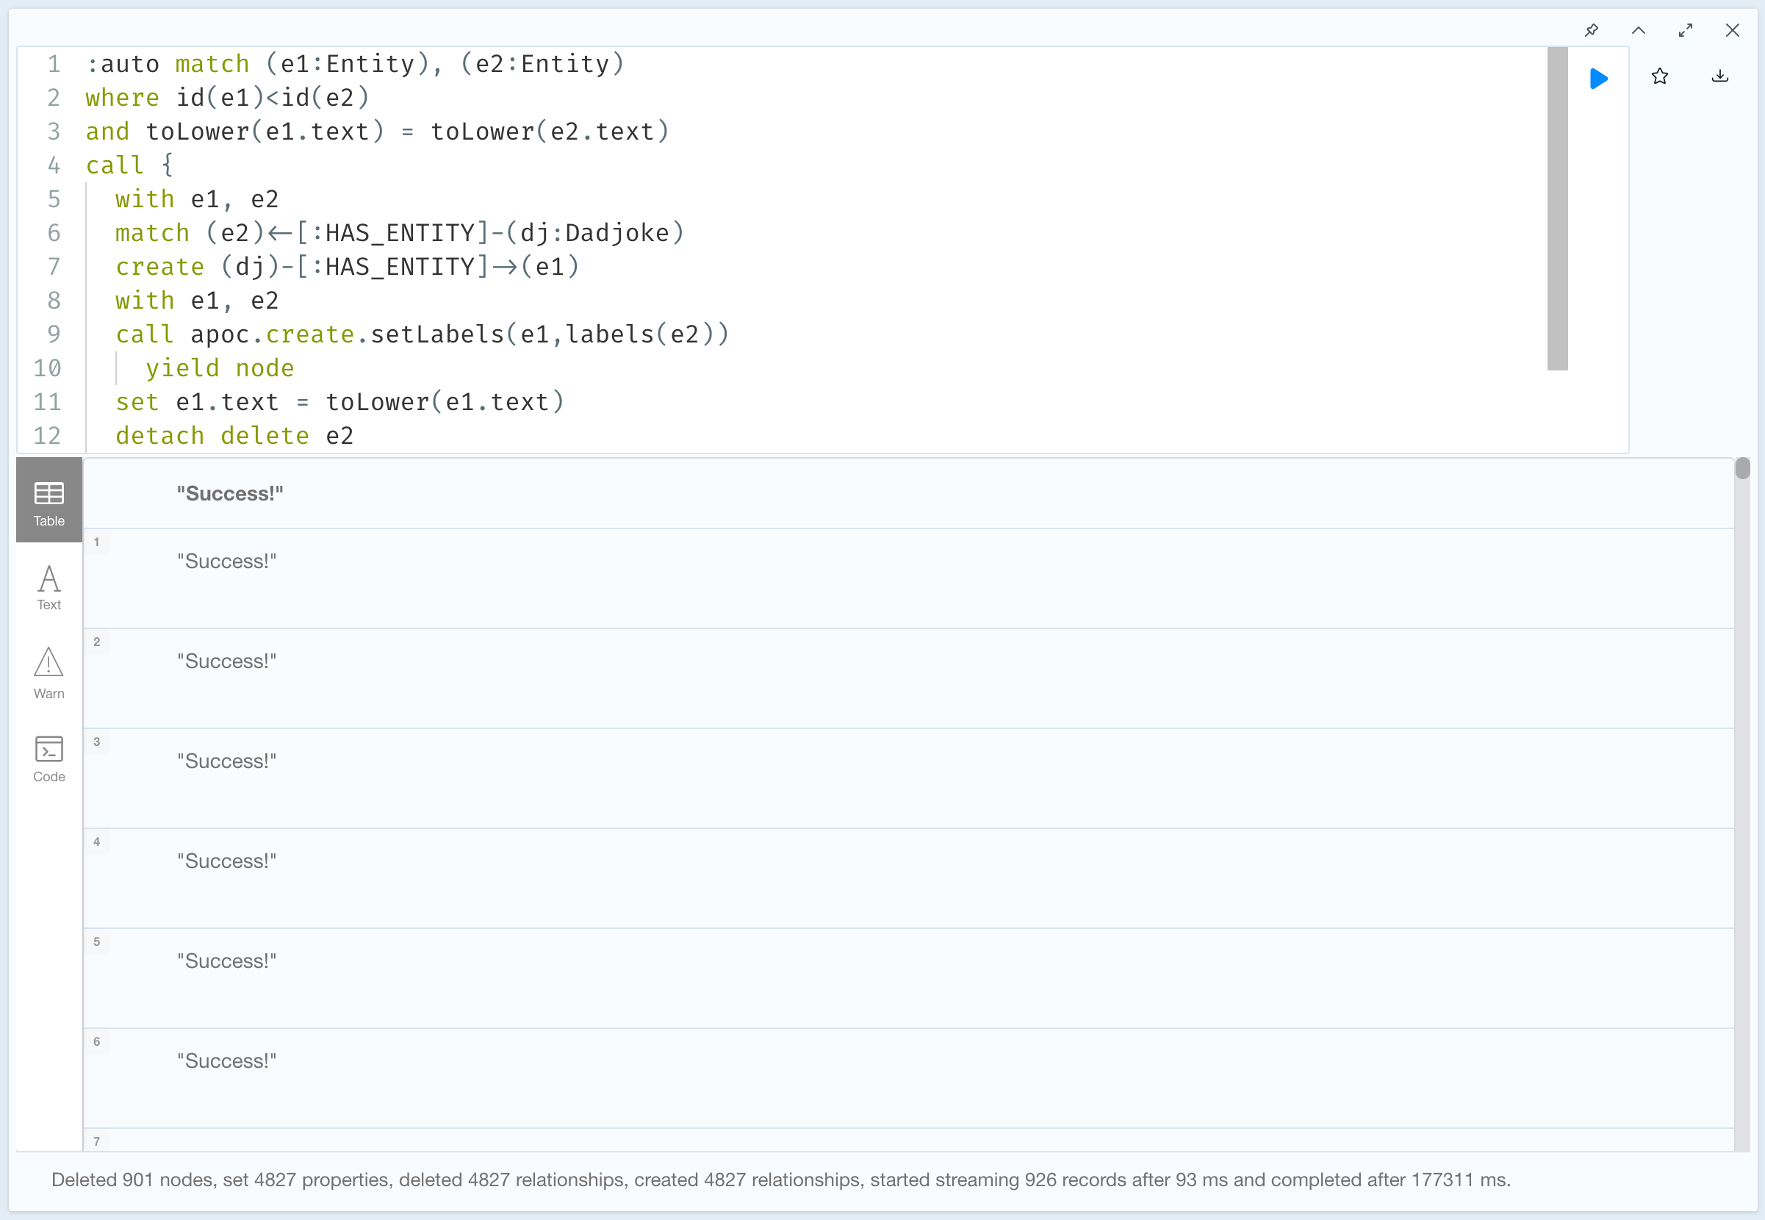
Task: Click the results table scrollbar thumb
Action: click(1742, 468)
